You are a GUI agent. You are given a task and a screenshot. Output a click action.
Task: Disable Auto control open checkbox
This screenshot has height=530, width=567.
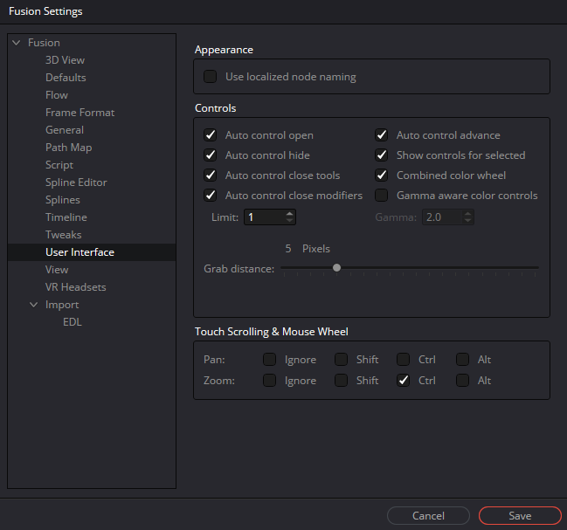[x=211, y=135]
